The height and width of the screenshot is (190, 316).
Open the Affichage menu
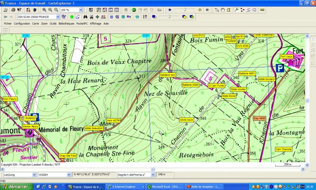(x=96, y=24)
